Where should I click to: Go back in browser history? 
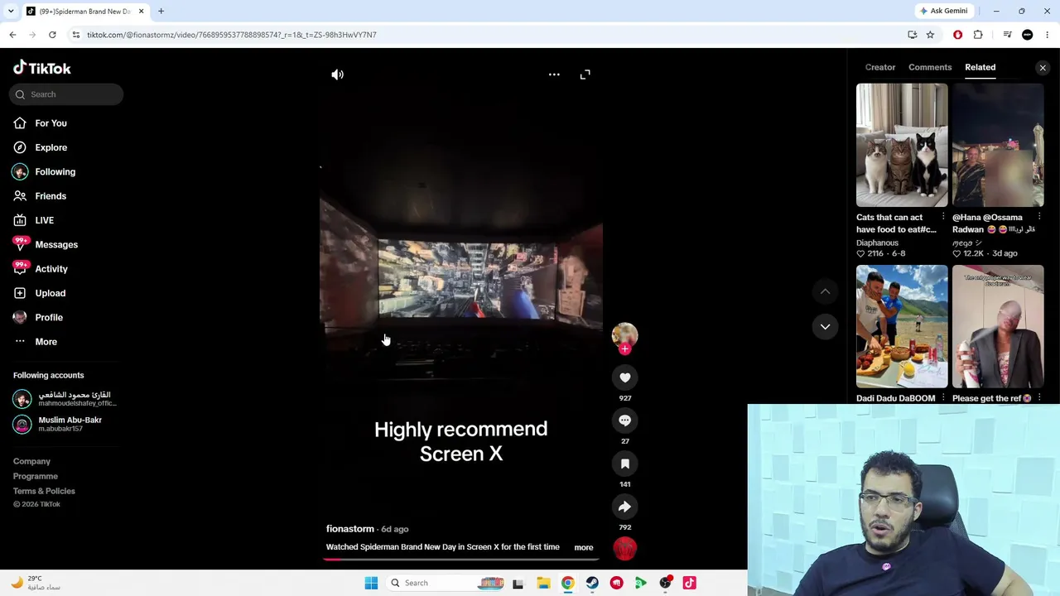12,35
